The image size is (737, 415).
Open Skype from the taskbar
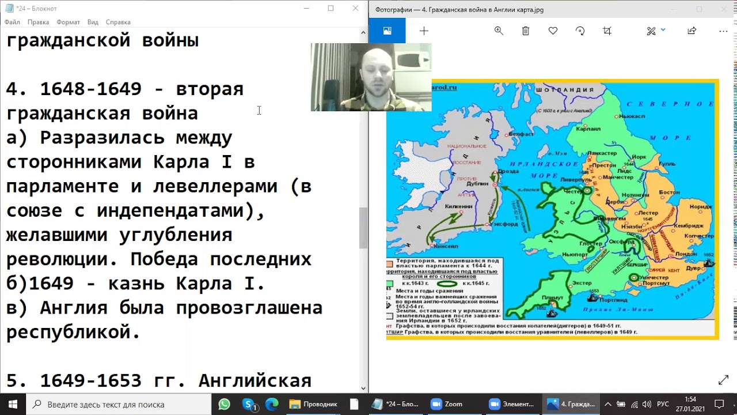click(x=248, y=404)
